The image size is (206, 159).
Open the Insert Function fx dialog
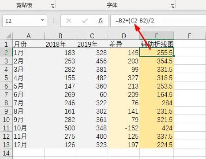[101, 21]
